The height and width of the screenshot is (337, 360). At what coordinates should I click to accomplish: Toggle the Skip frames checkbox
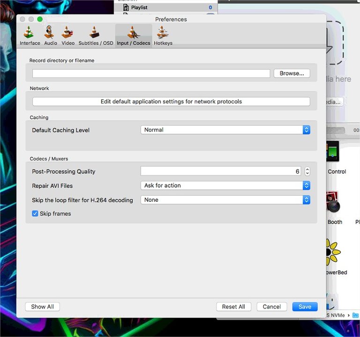tap(35, 213)
